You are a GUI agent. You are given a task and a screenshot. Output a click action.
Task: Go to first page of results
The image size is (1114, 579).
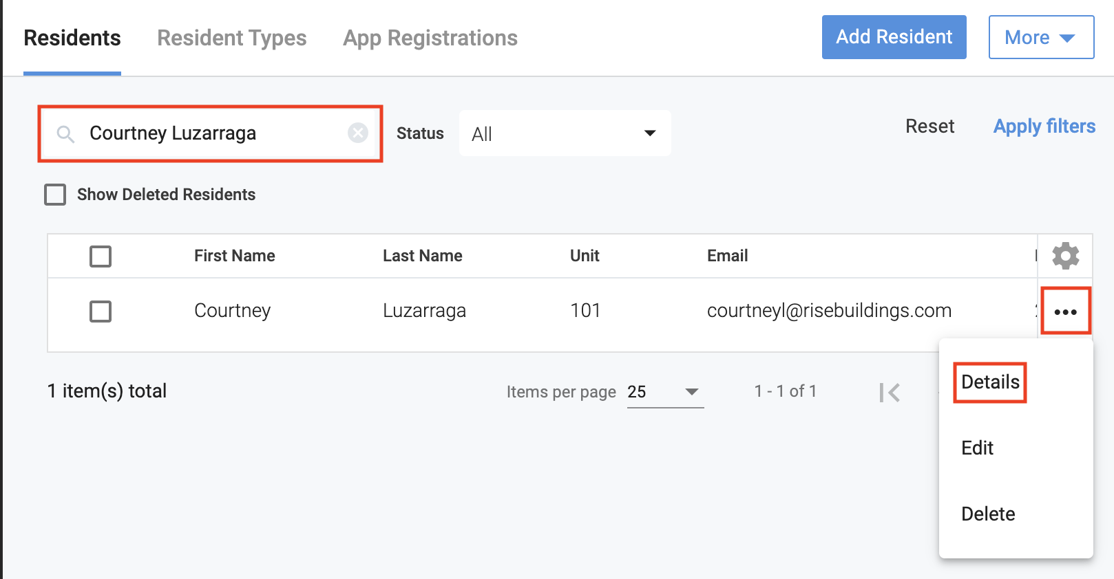tap(890, 393)
